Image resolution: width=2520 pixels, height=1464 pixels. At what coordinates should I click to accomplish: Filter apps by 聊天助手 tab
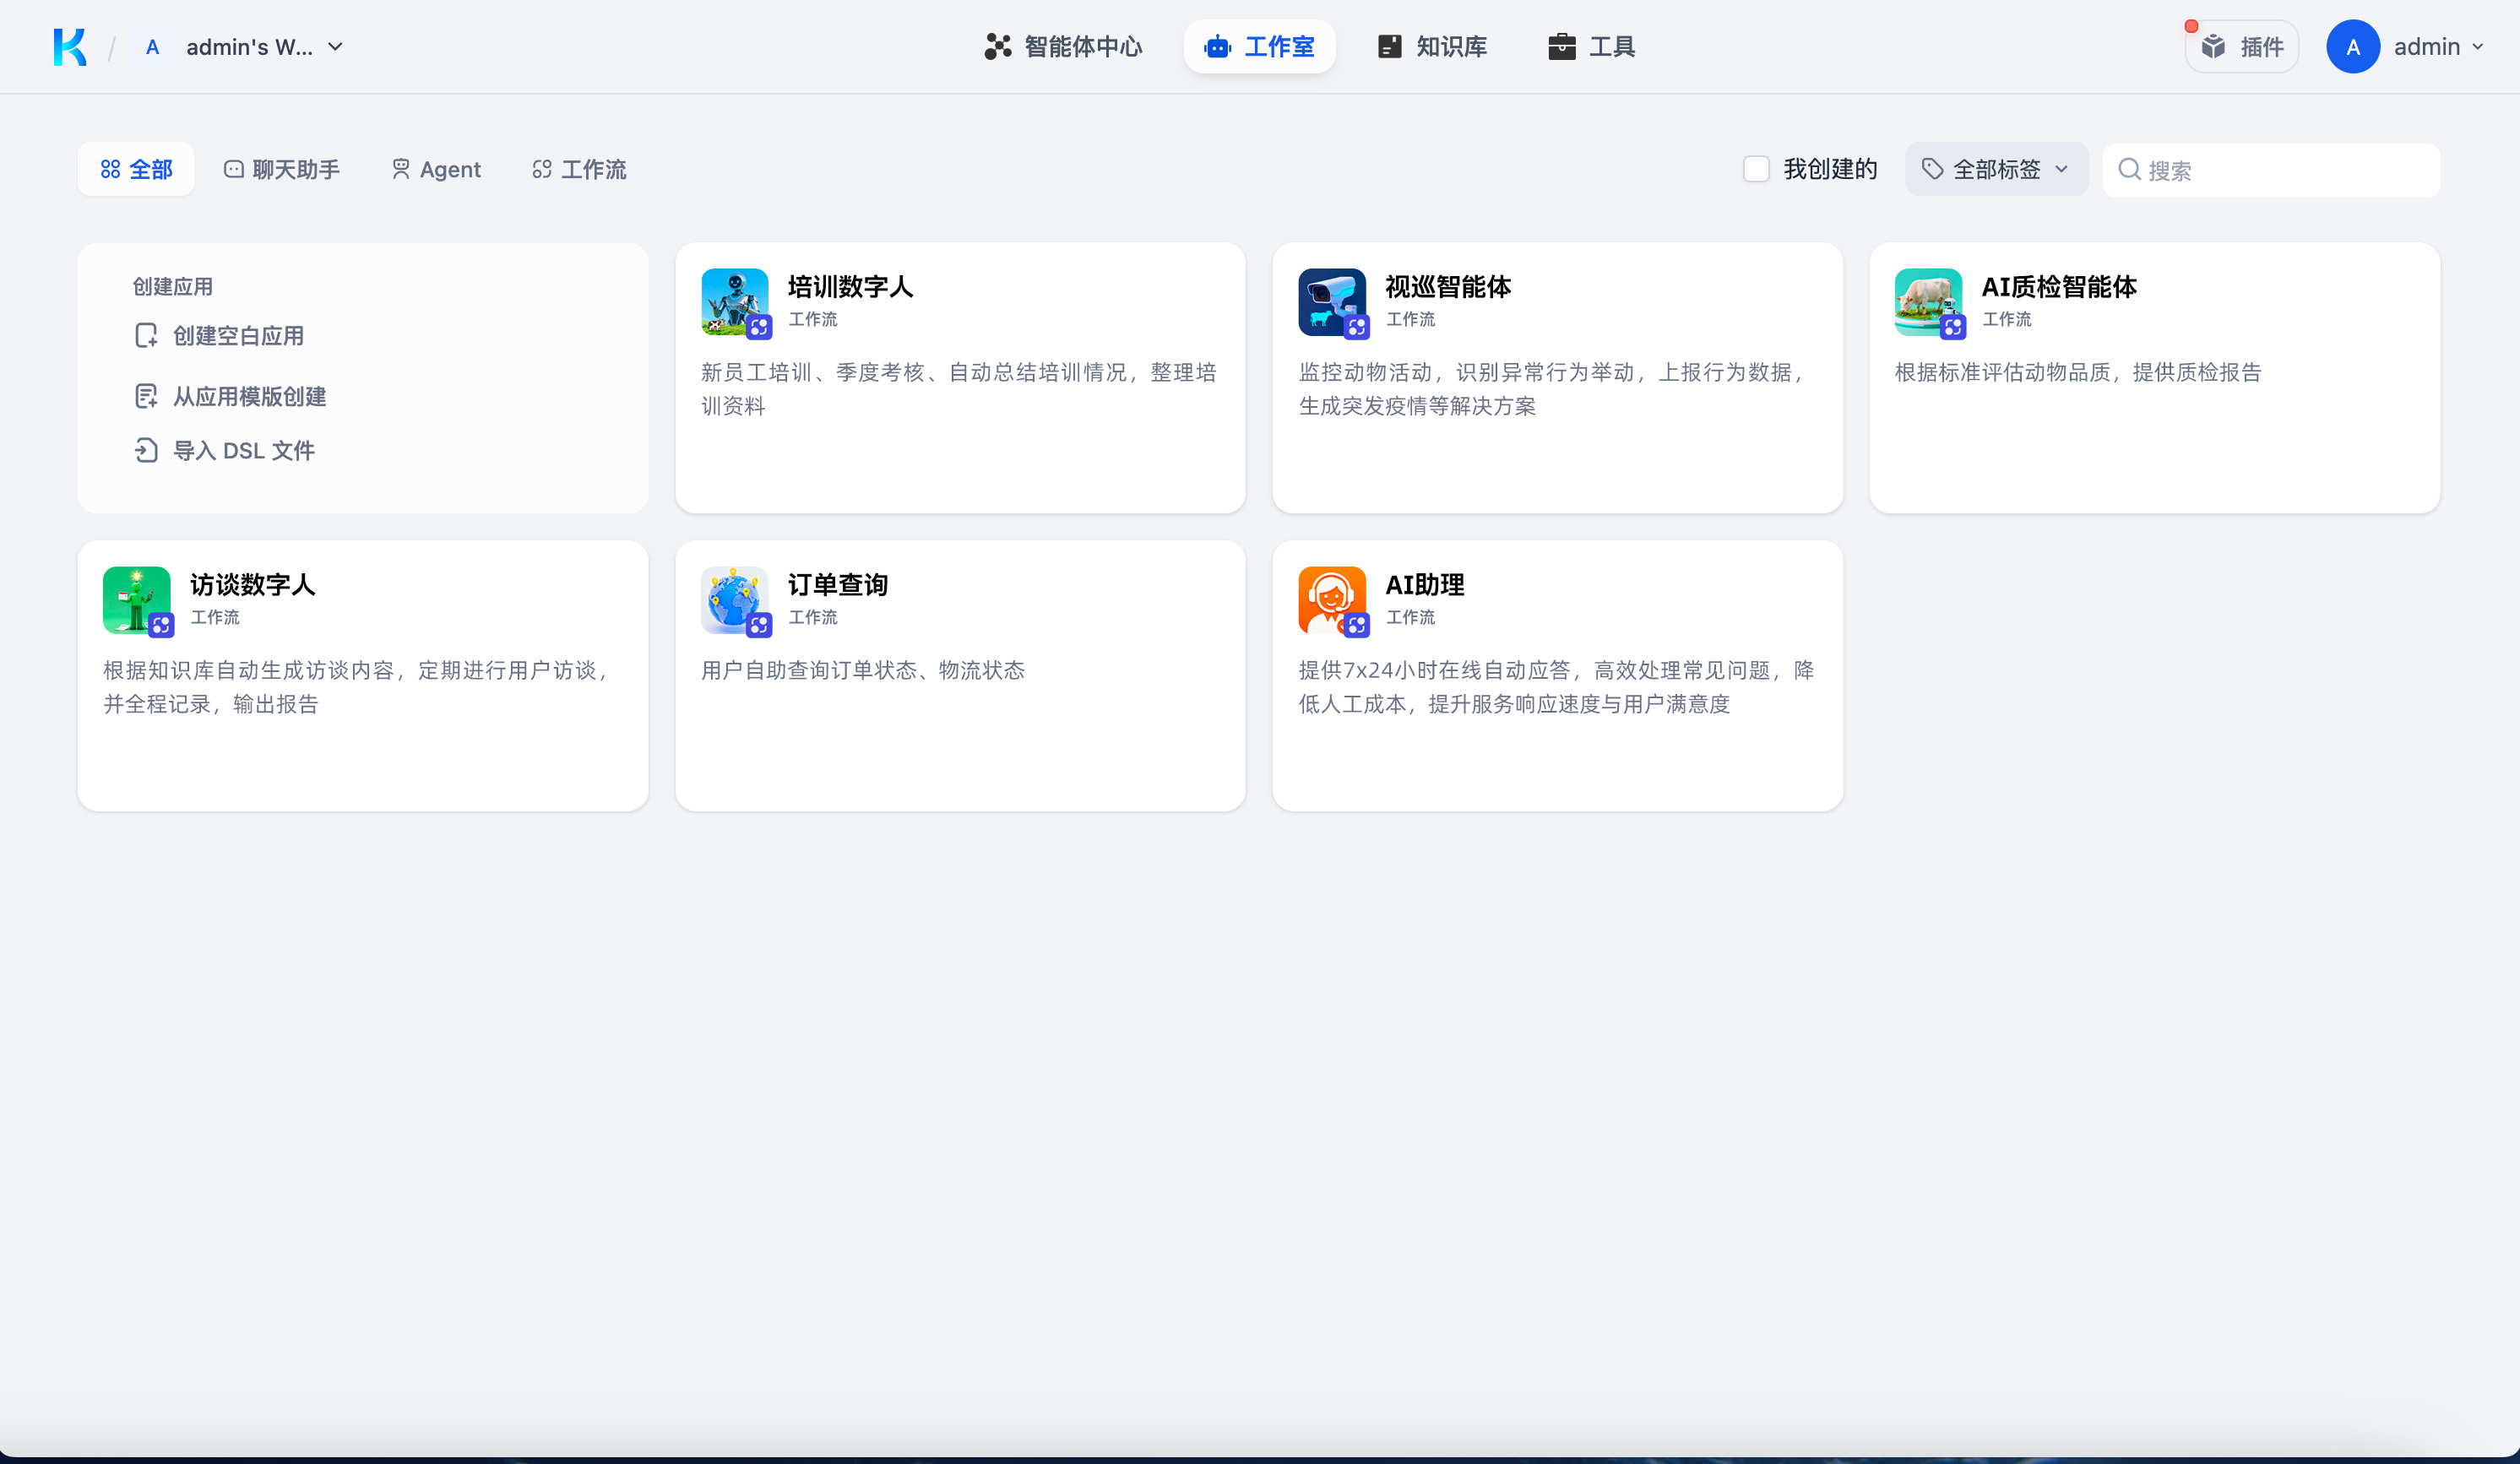pyautogui.click(x=282, y=169)
